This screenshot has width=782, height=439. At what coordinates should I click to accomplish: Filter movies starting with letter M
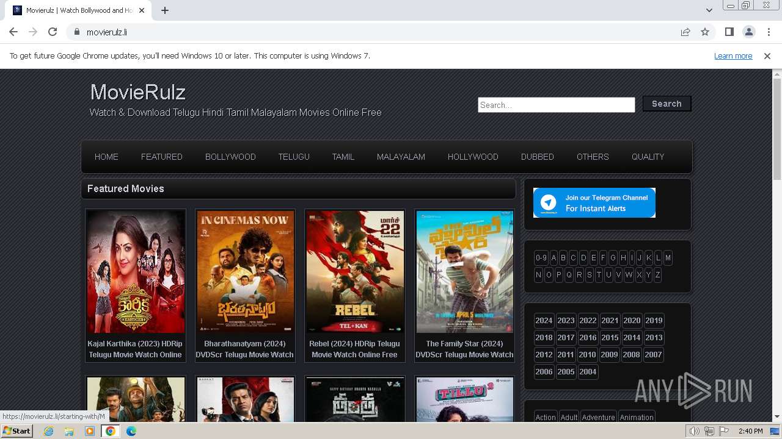[668, 258]
